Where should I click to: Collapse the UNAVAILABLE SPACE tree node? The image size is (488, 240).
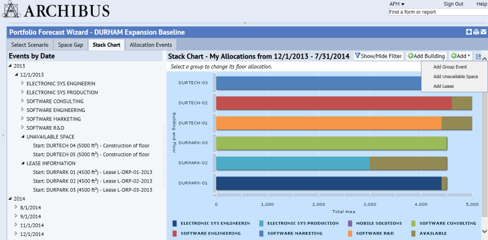22,137
